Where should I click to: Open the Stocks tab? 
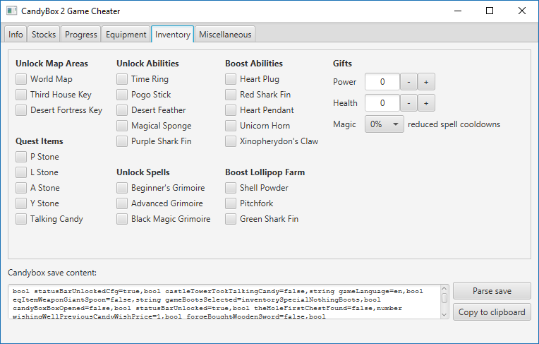tap(44, 35)
